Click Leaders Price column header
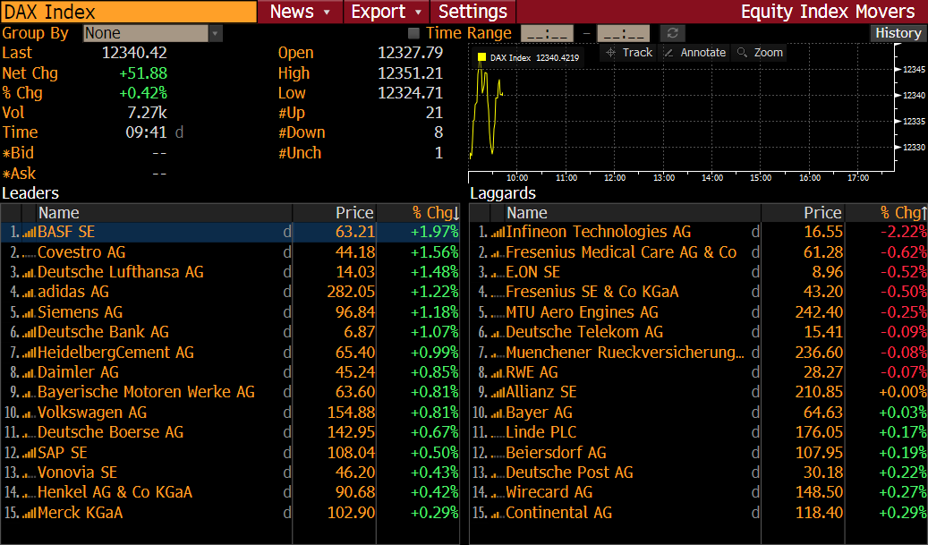 [x=335, y=213]
